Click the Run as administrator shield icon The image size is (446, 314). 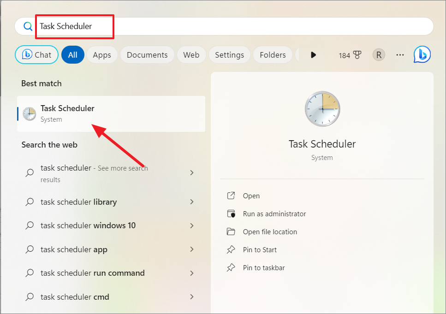(x=231, y=213)
